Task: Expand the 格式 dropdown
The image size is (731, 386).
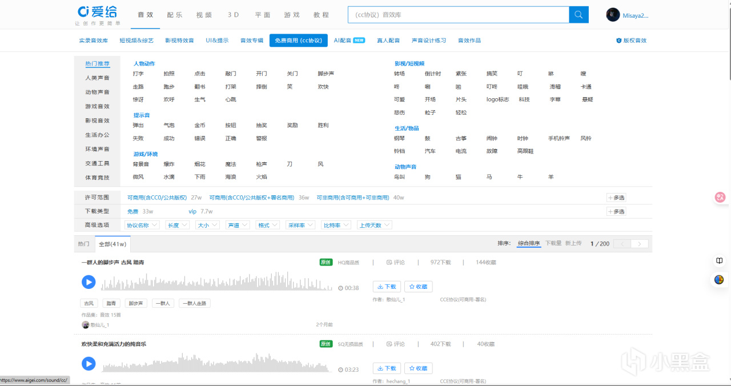Action: coord(268,226)
